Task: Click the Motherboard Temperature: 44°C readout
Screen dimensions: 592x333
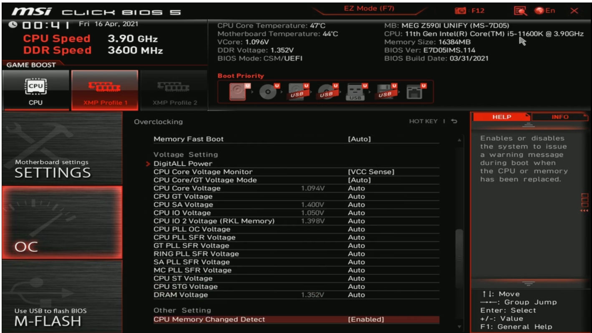Action: (278, 34)
